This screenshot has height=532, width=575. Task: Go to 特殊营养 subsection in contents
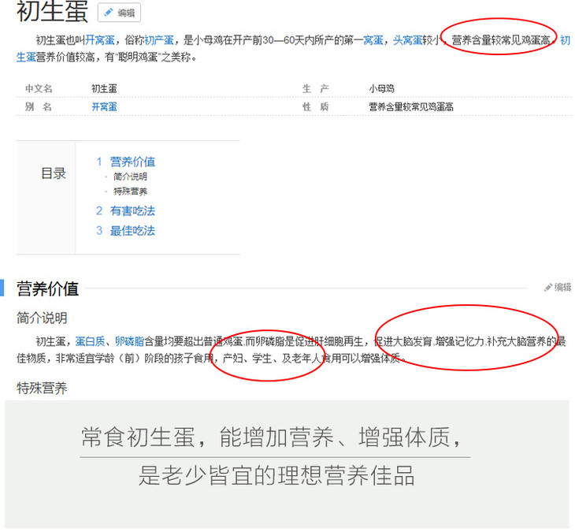(x=130, y=191)
